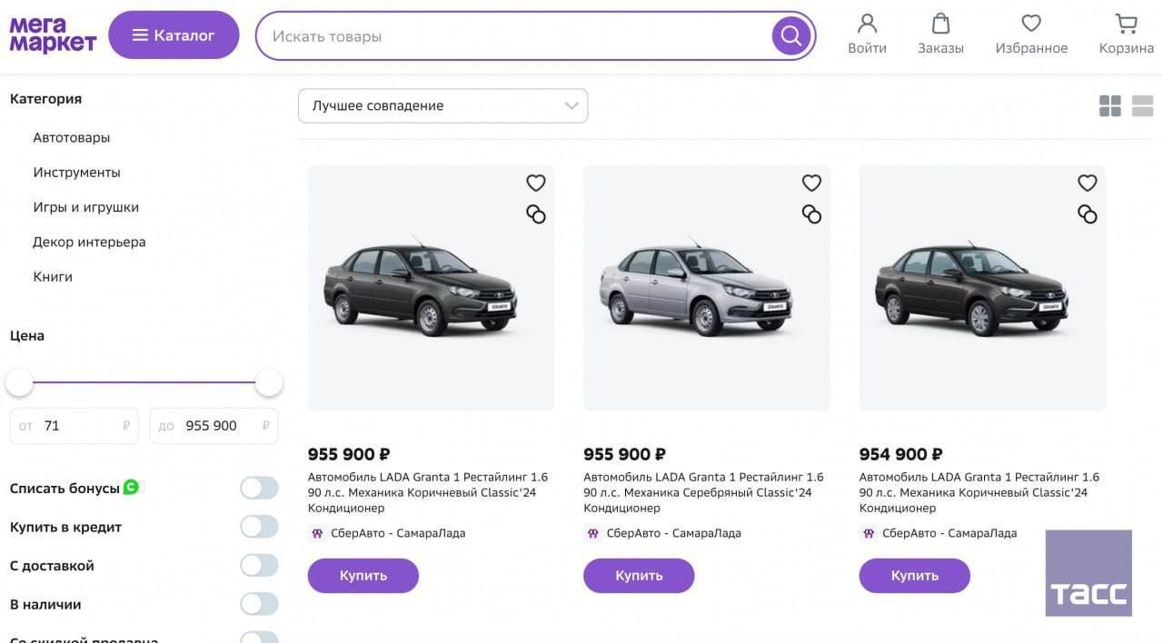The width and height of the screenshot is (1163, 643).
Task: Toggle Списать бонусы switch
Action: 259,489
